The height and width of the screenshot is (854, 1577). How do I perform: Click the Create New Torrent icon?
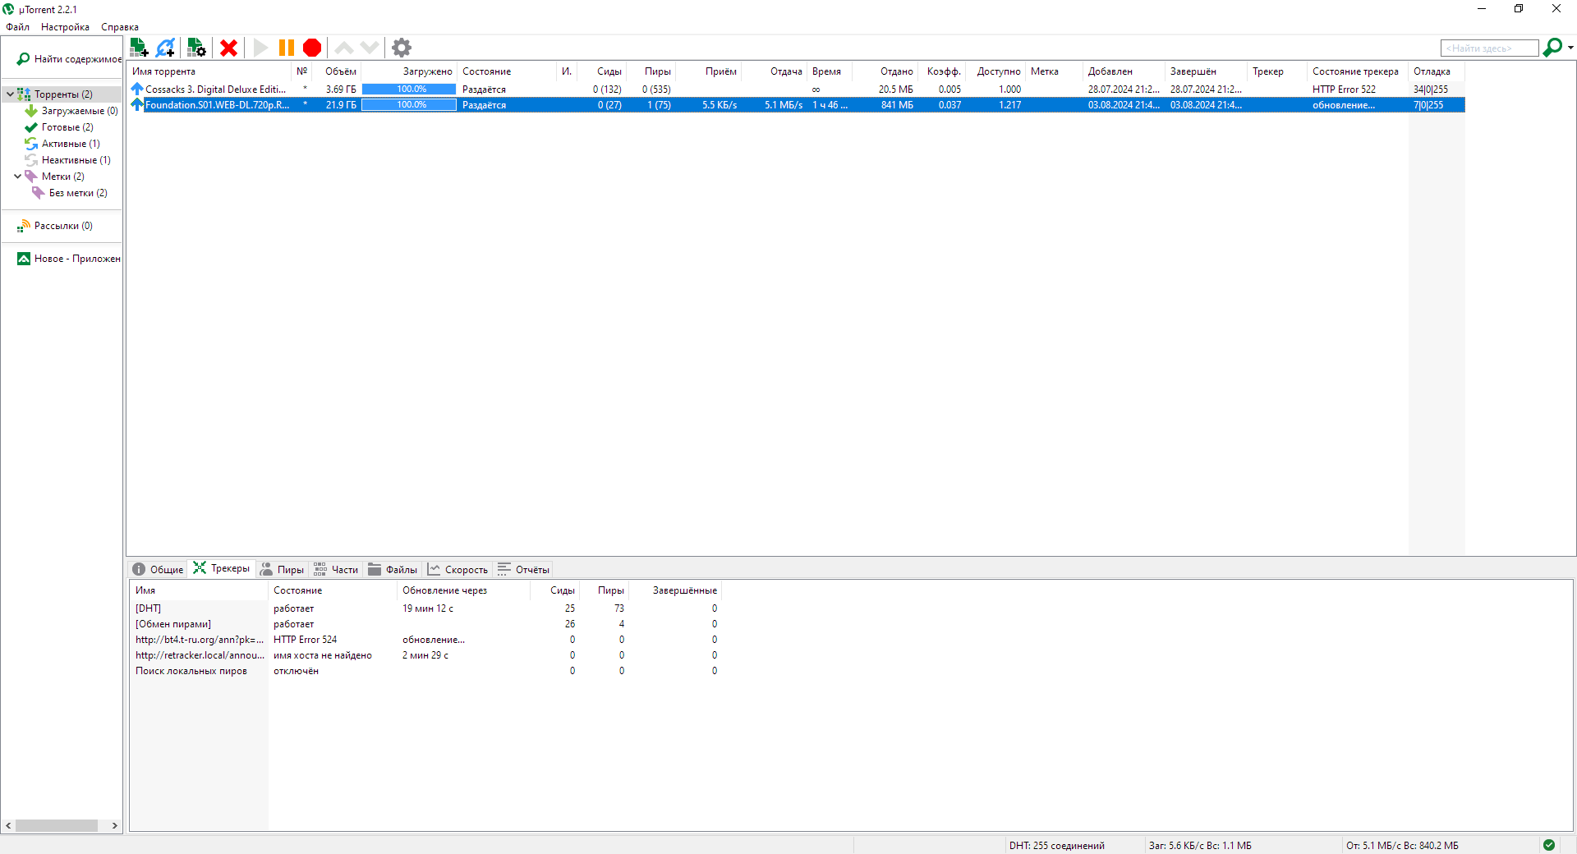click(196, 48)
